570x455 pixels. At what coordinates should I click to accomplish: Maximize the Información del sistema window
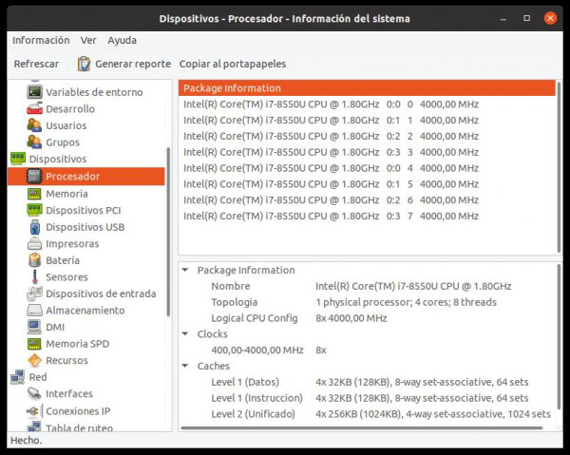(x=526, y=18)
